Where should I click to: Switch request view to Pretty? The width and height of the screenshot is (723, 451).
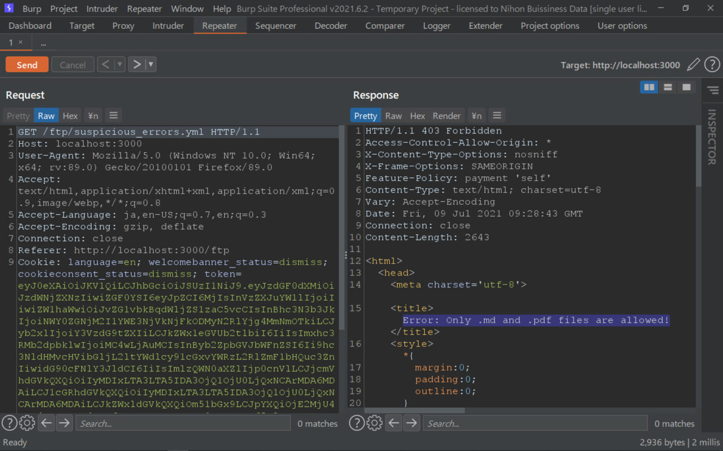18,115
